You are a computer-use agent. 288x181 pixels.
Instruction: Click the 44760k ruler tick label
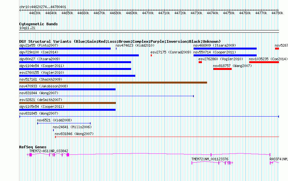(x=245, y=13)
